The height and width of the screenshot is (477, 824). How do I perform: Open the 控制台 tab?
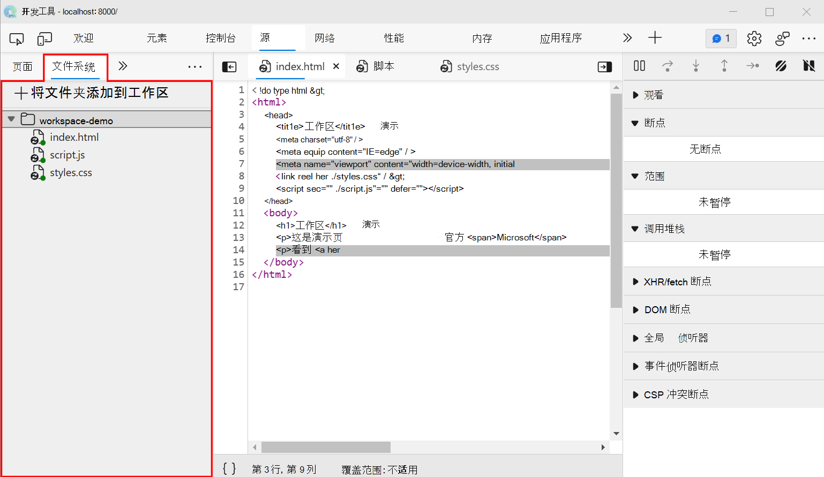click(221, 38)
